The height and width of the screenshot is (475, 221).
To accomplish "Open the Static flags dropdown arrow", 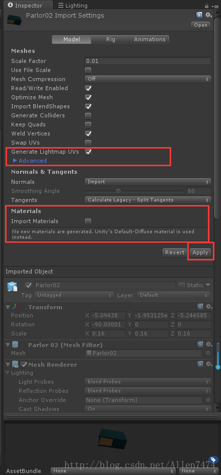I will point(208,285).
